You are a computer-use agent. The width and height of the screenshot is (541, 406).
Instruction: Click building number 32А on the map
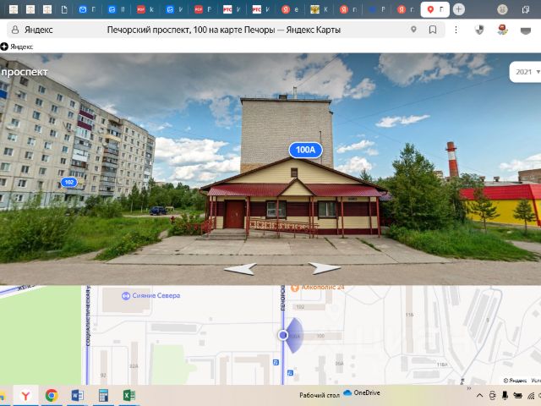(134, 366)
